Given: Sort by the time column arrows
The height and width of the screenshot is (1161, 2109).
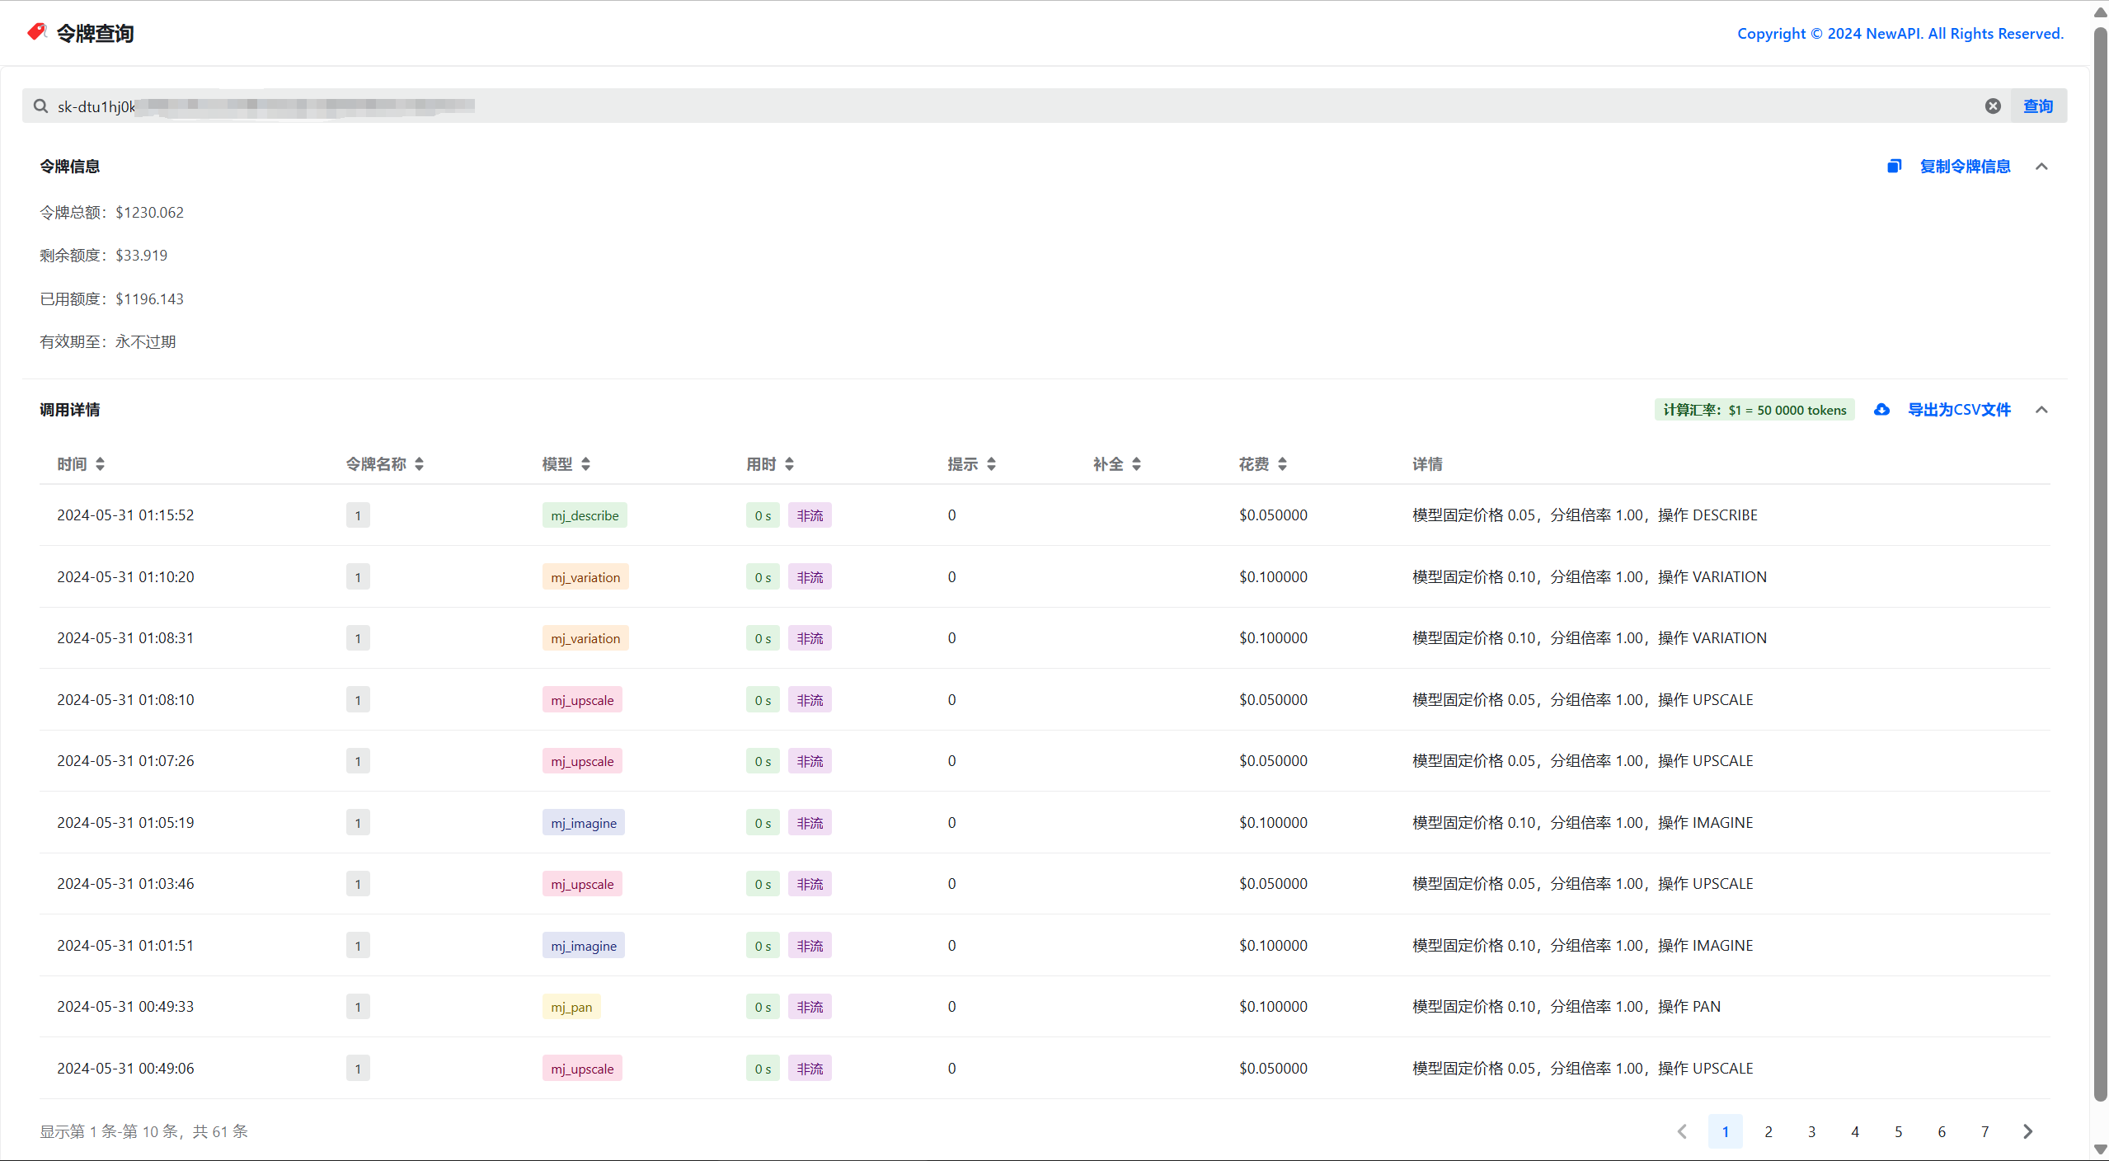Looking at the screenshot, I should click(100, 464).
